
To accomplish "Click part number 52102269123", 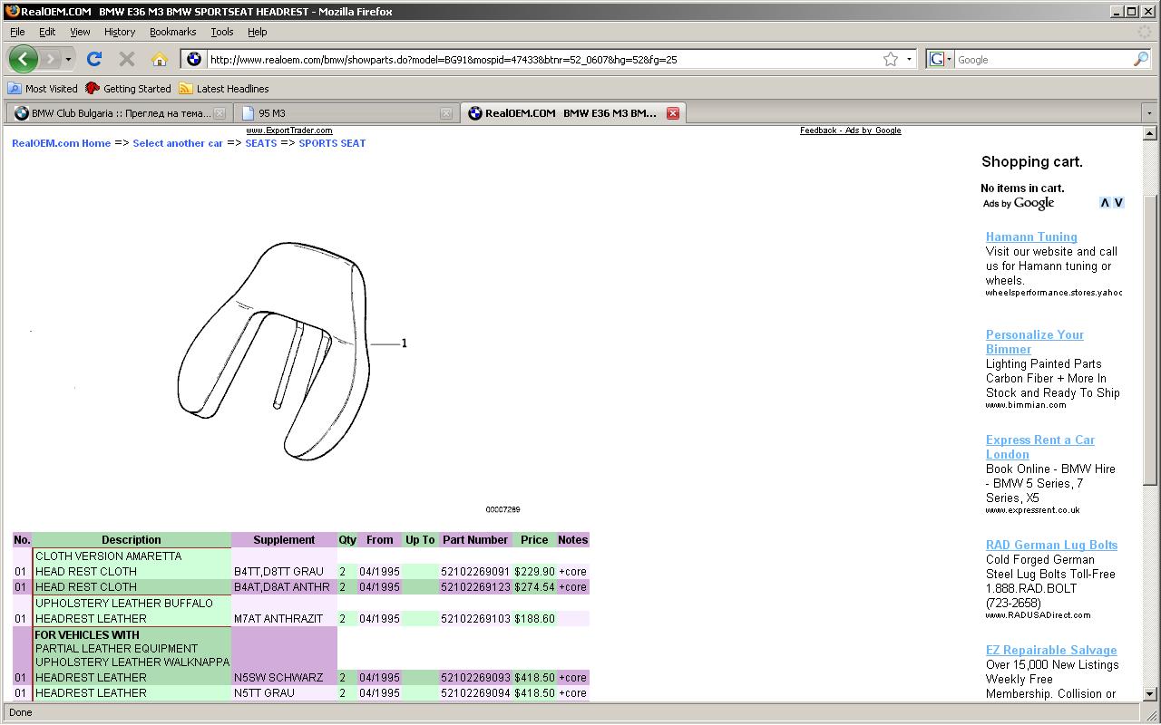I will (x=475, y=587).
